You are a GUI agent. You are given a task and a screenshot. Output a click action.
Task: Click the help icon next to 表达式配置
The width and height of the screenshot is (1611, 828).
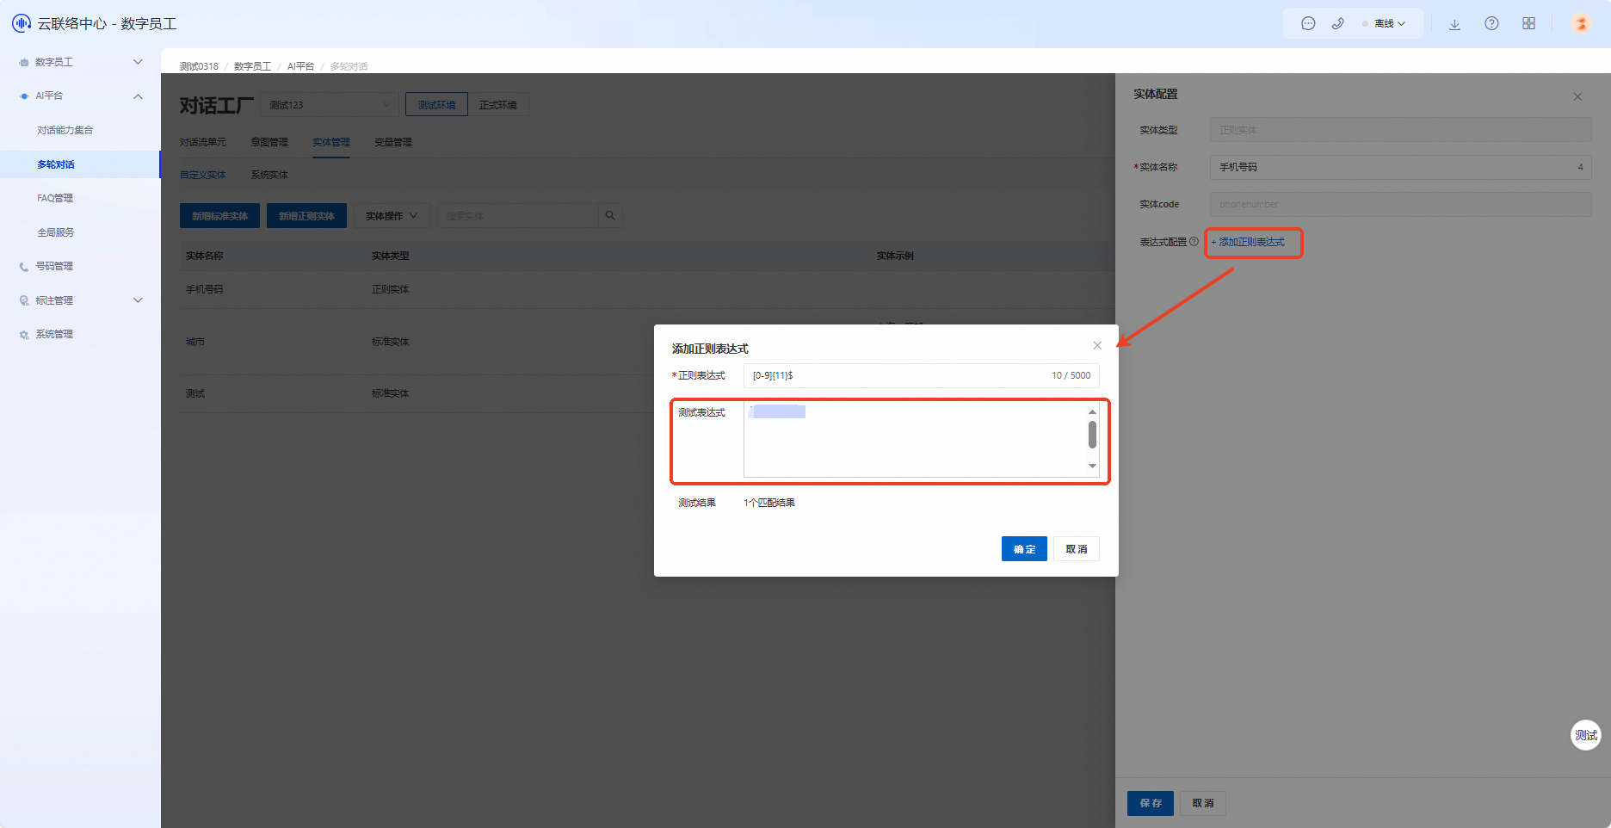pos(1194,242)
